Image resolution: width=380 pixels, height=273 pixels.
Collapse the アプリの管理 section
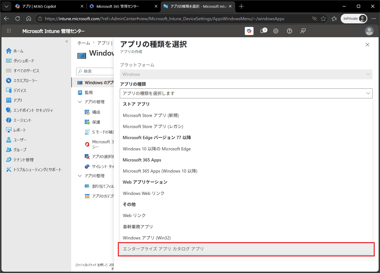coord(80,102)
